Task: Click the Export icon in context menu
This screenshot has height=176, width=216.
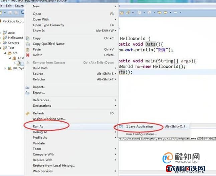Action: (x=28, y=93)
